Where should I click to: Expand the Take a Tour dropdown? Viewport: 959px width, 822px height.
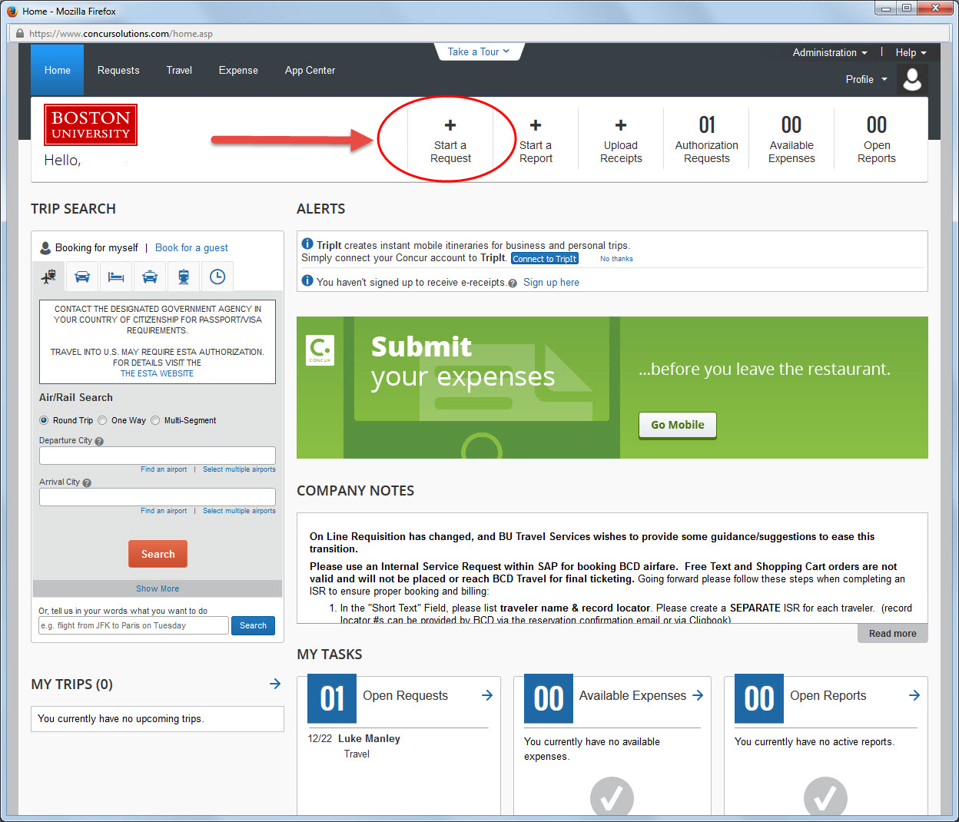[x=479, y=51]
